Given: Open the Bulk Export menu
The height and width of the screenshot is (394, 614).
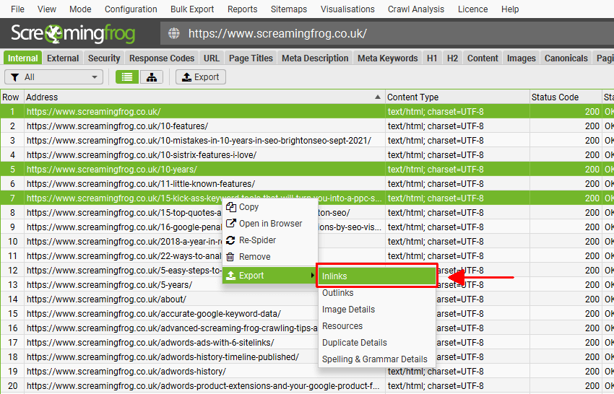Looking at the screenshot, I should (192, 9).
